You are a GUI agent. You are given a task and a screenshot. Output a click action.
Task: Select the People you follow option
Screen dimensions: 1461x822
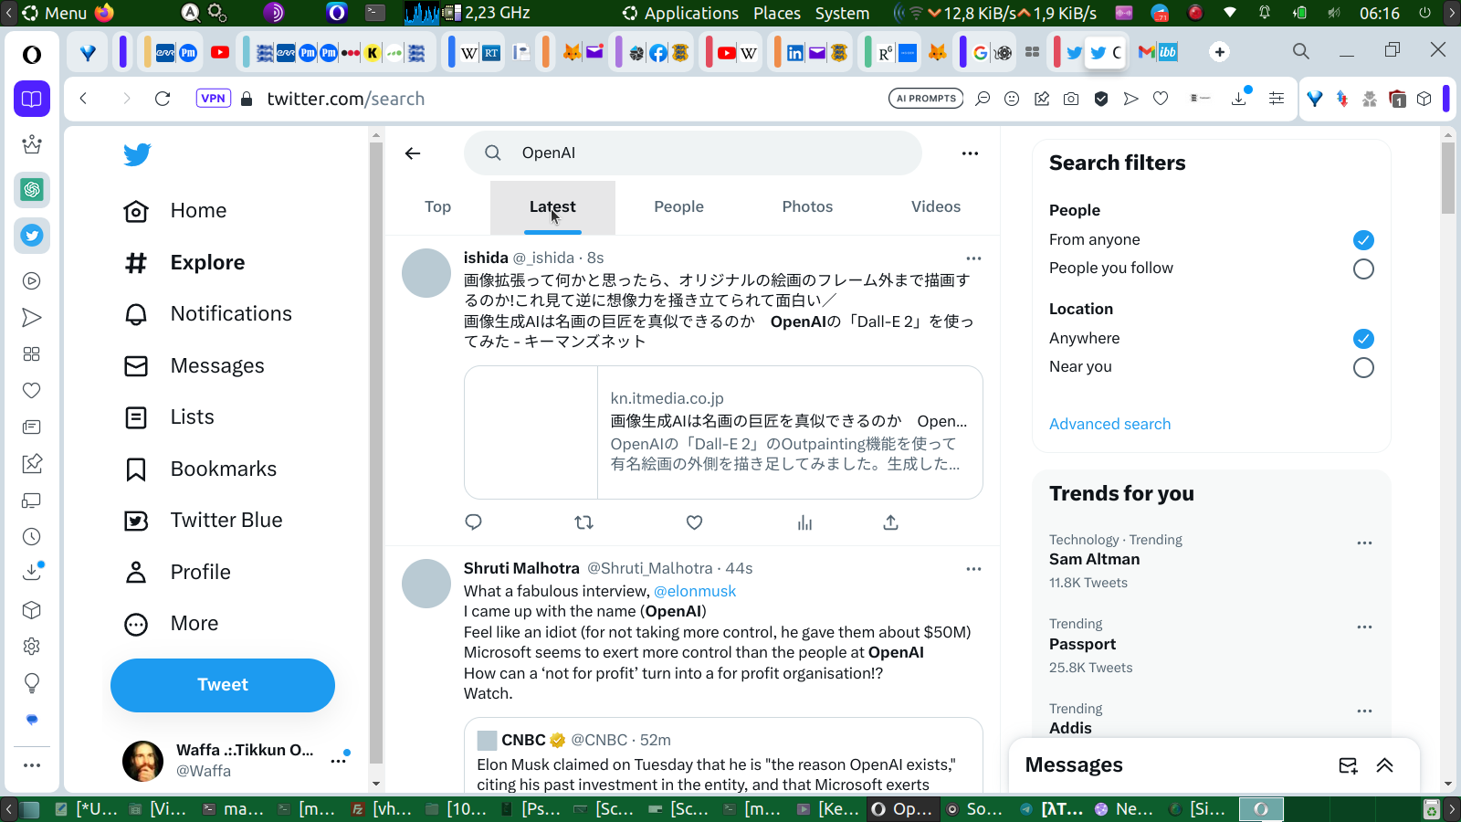point(1363,269)
